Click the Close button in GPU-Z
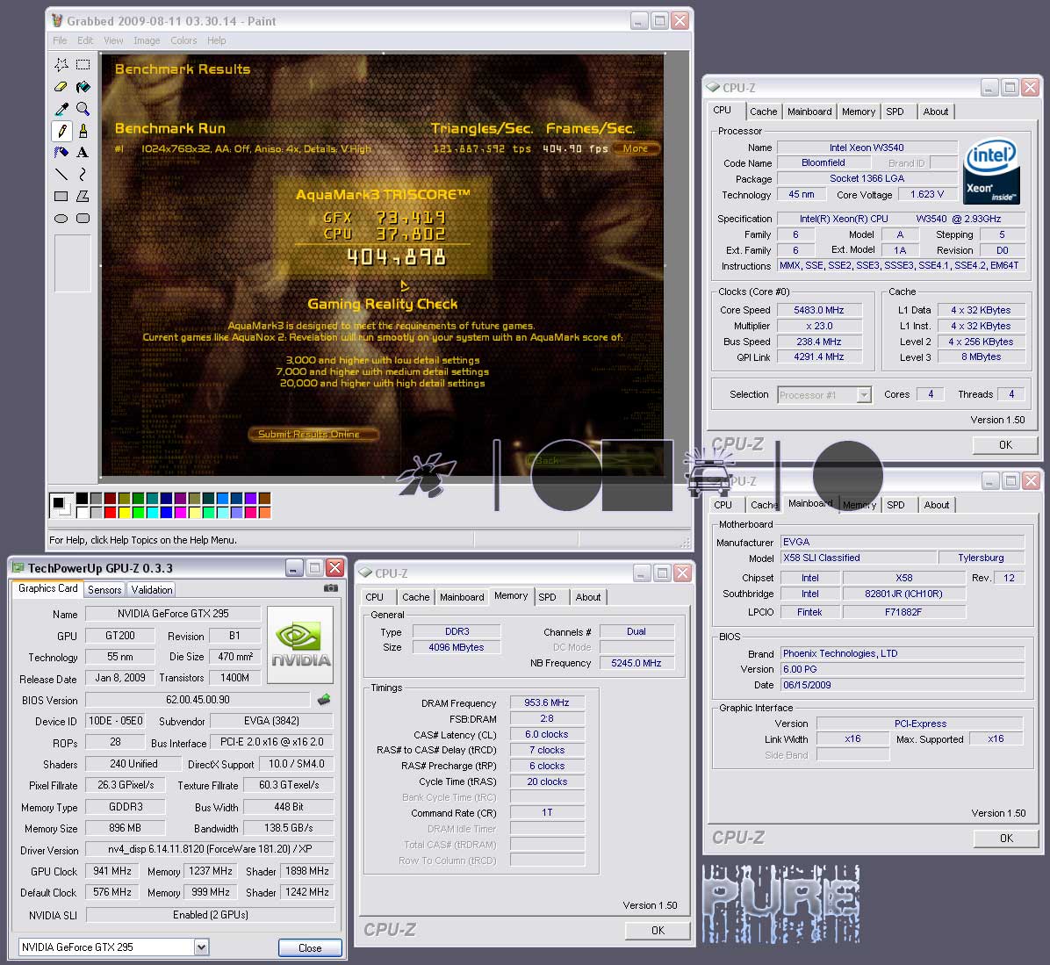1050x965 pixels. pos(310,947)
